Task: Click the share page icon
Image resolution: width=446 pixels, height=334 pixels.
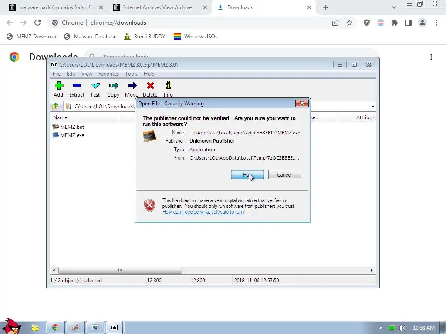Action: [335, 23]
